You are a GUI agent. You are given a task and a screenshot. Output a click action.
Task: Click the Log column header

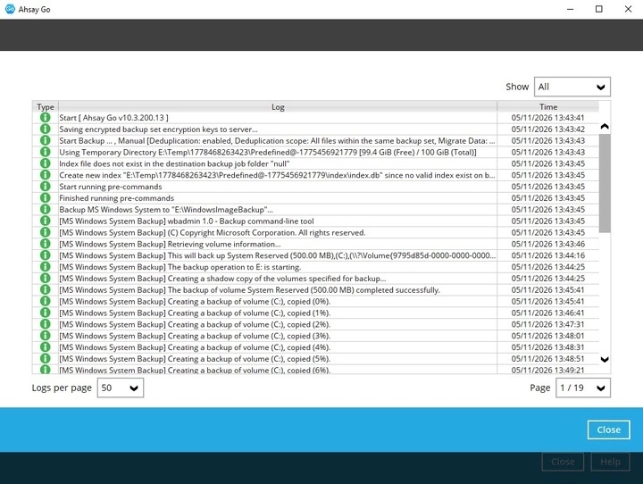point(278,106)
